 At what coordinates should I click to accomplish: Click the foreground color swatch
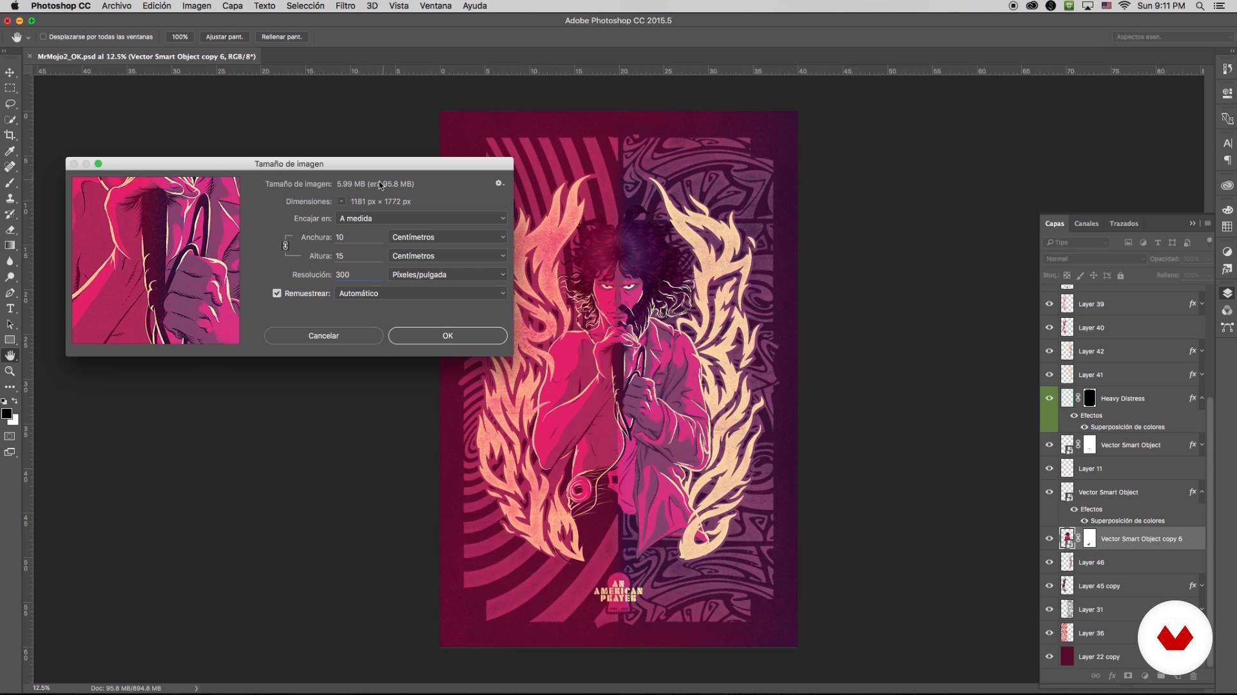click(x=6, y=414)
